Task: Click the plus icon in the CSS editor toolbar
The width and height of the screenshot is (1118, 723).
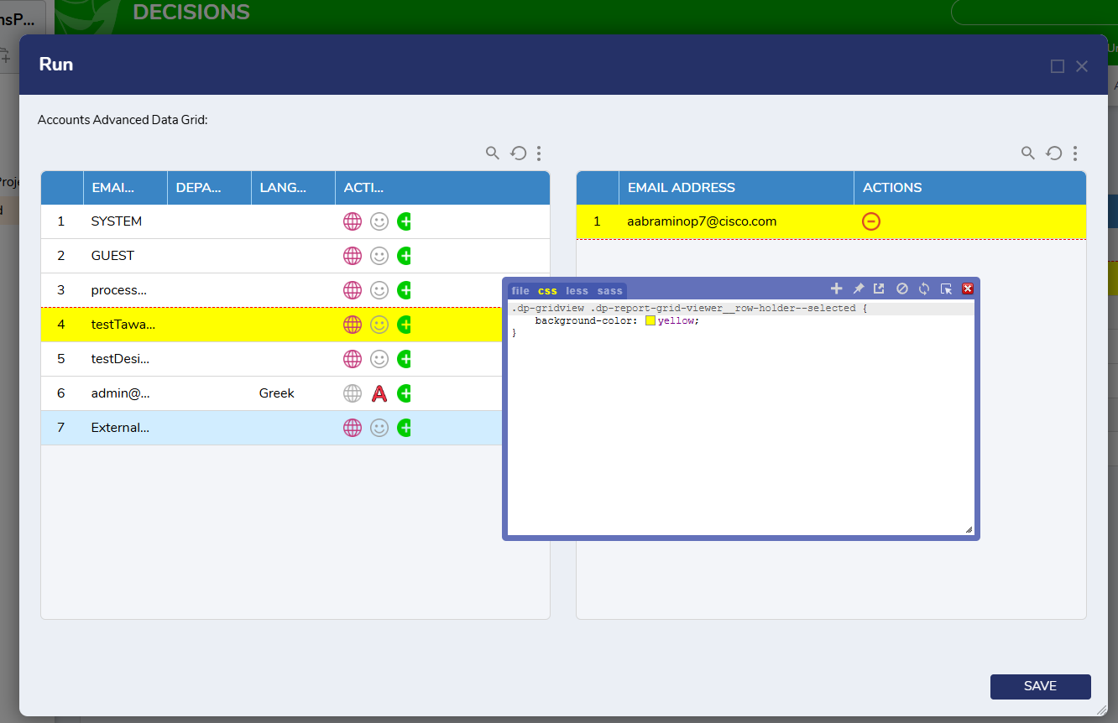Action: tap(836, 289)
